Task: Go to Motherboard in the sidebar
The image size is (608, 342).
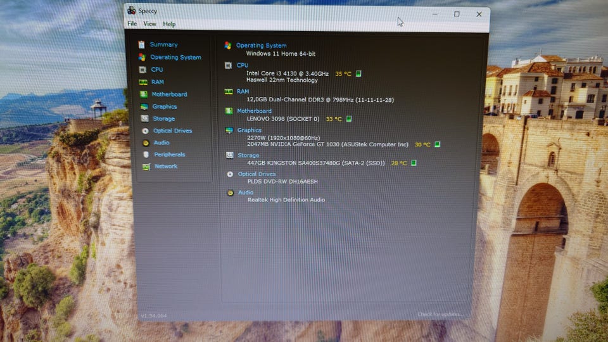Action: [169, 94]
